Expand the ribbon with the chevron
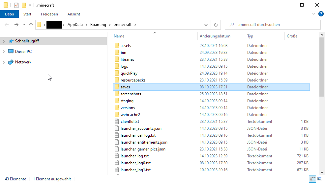Screen dimensions: 325x183 (x=313, y=14)
